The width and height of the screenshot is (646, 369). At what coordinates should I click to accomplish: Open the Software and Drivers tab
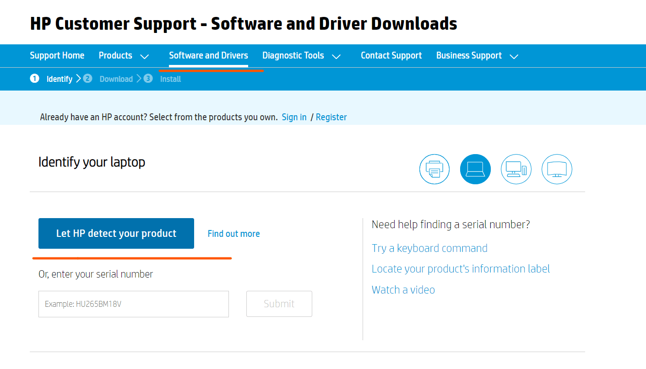pos(208,56)
